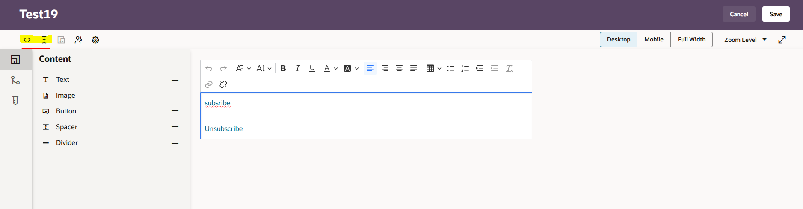The width and height of the screenshot is (803, 209).
Task: Apply the text background color
Action: [x=347, y=68]
